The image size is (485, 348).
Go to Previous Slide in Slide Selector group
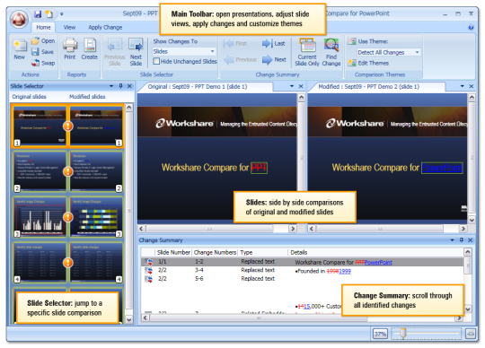[x=114, y=52]
